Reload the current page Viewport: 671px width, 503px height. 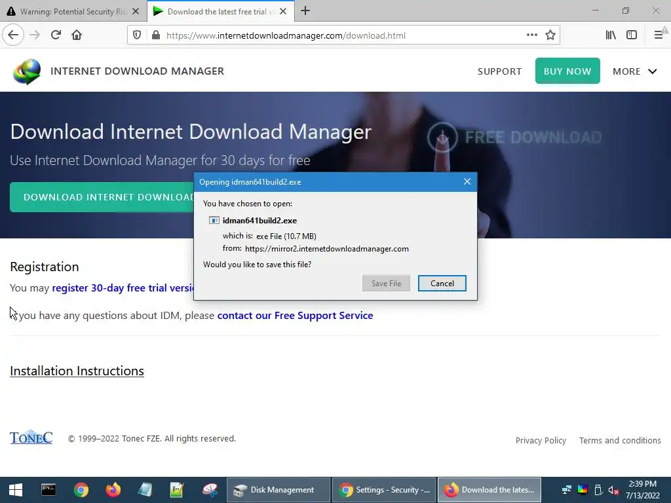coord(56,35)
